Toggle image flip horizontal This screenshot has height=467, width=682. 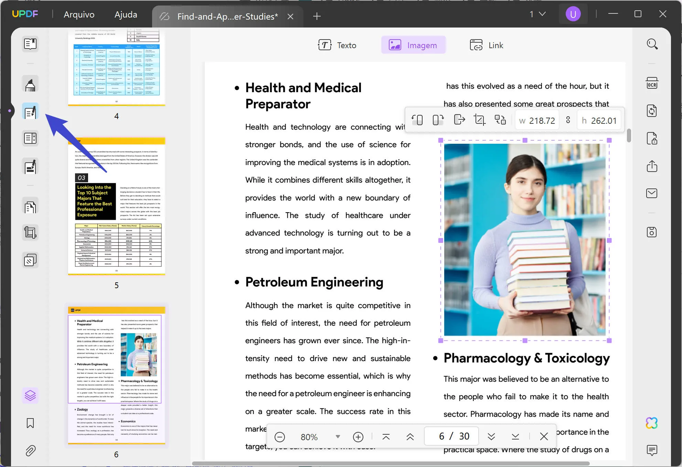point(459,120)
